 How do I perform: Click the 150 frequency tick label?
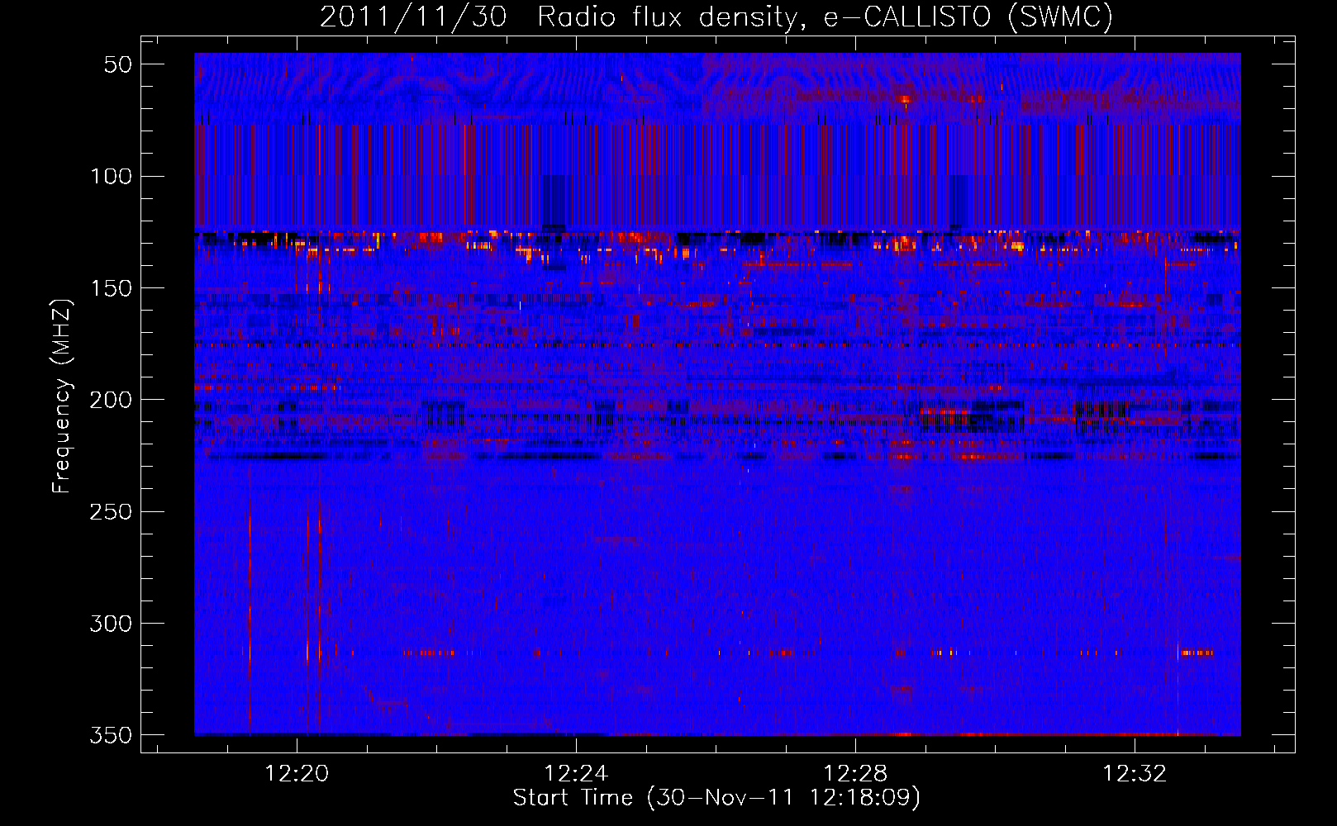point(112,288)
